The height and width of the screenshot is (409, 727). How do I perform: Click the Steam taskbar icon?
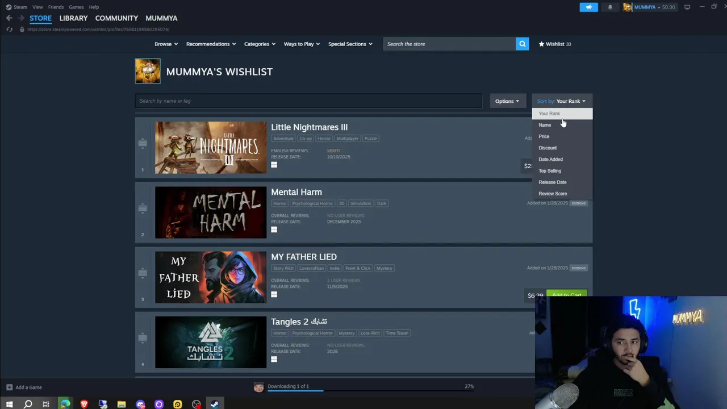pos(215,404)
